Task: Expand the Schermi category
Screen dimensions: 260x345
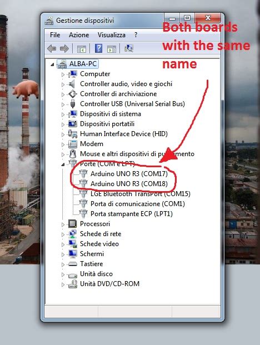Action: tap(63, 254)
